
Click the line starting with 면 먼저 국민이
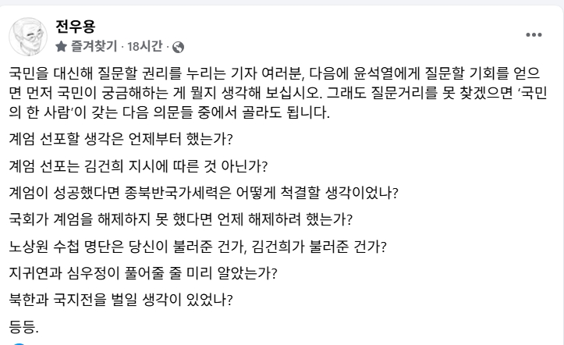tap(278, 93)
